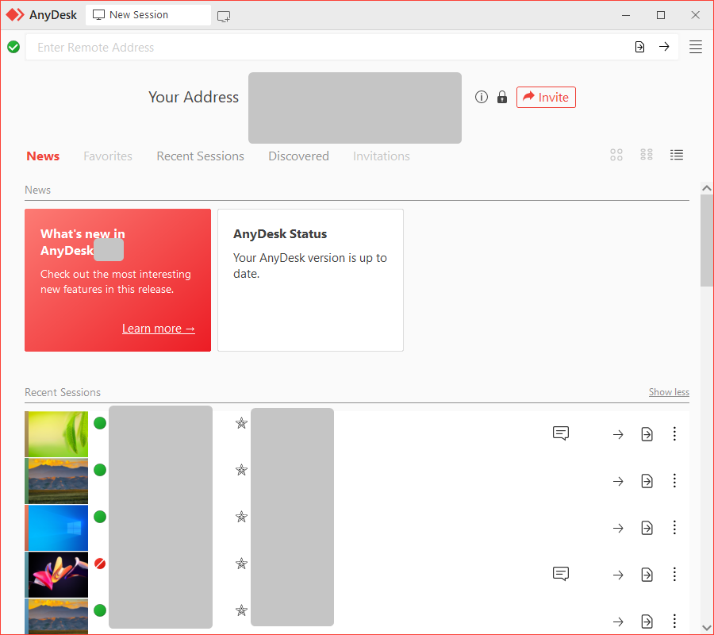Click Show less in Recent Sessions
Screen dimensions: 714x635
pos(669,392)
